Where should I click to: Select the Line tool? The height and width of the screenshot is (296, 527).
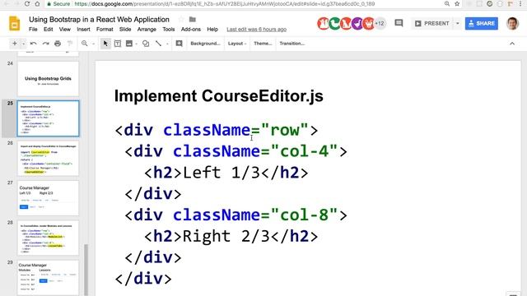point(158,44)
